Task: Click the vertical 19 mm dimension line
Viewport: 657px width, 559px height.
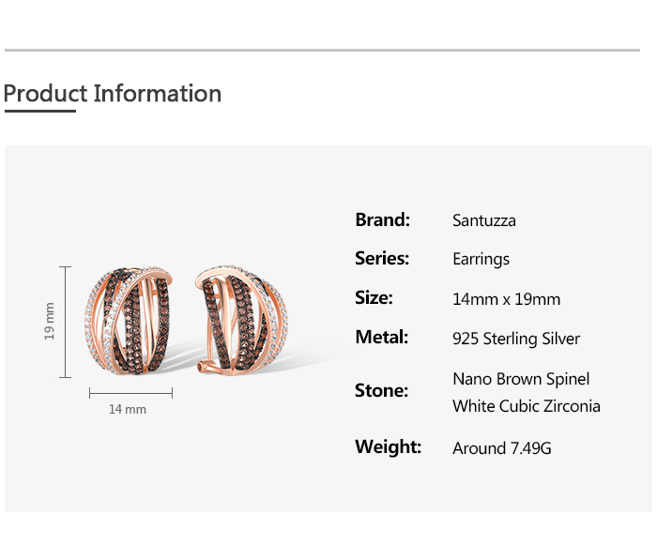Action: (66, 321)
